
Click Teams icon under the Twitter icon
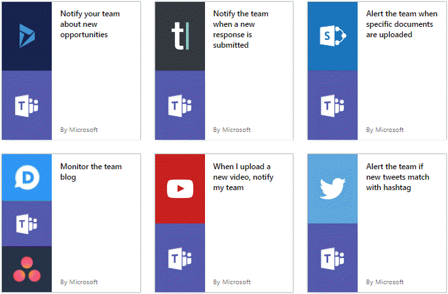[333, 258]
